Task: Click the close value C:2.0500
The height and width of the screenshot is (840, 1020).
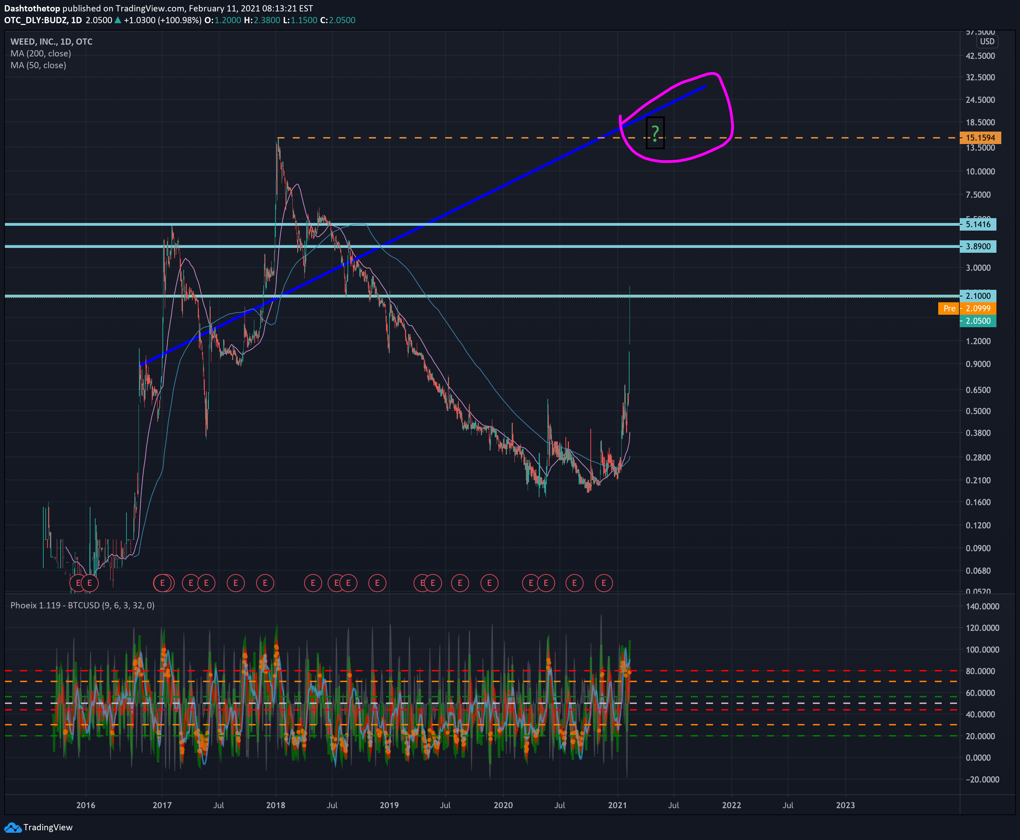Action: tap(338, 20)
